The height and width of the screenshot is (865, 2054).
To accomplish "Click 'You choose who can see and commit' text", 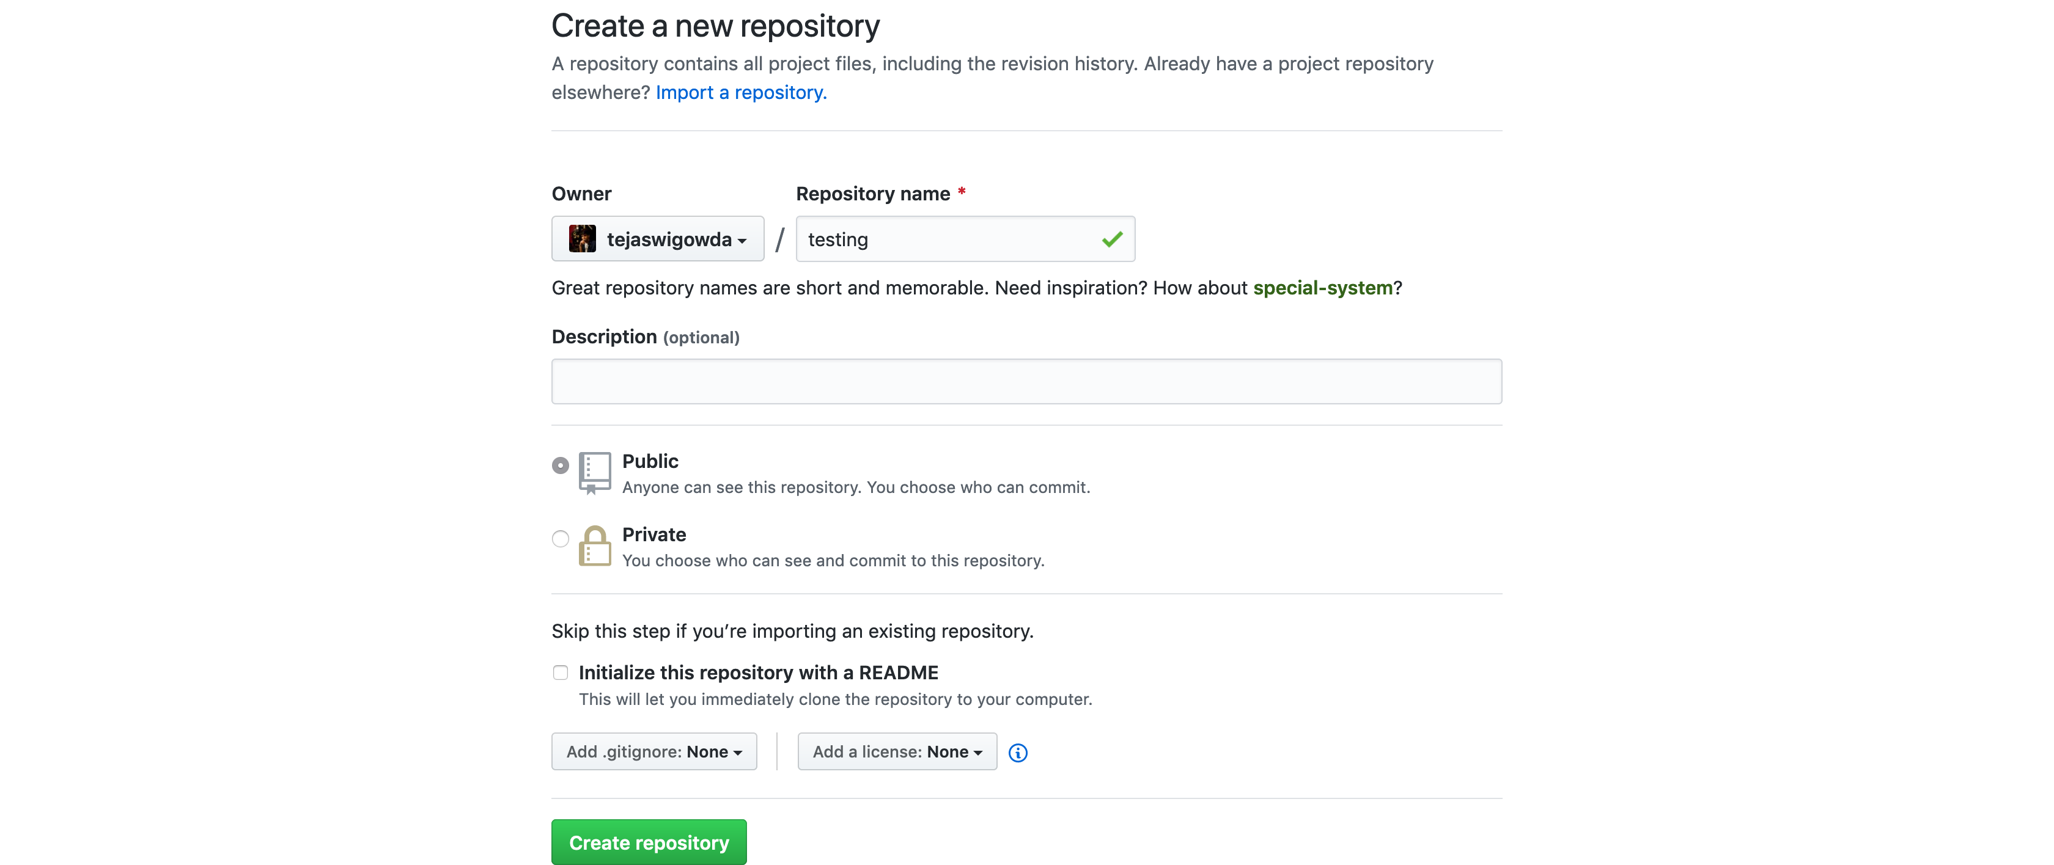I will pyautogui.click(x=833, y=560).
